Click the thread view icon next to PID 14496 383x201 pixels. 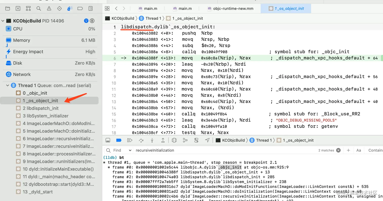click(92, 21)
